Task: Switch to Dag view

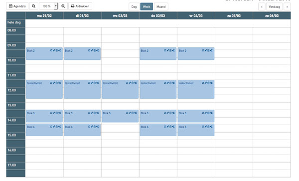Action: coord(134,6)
